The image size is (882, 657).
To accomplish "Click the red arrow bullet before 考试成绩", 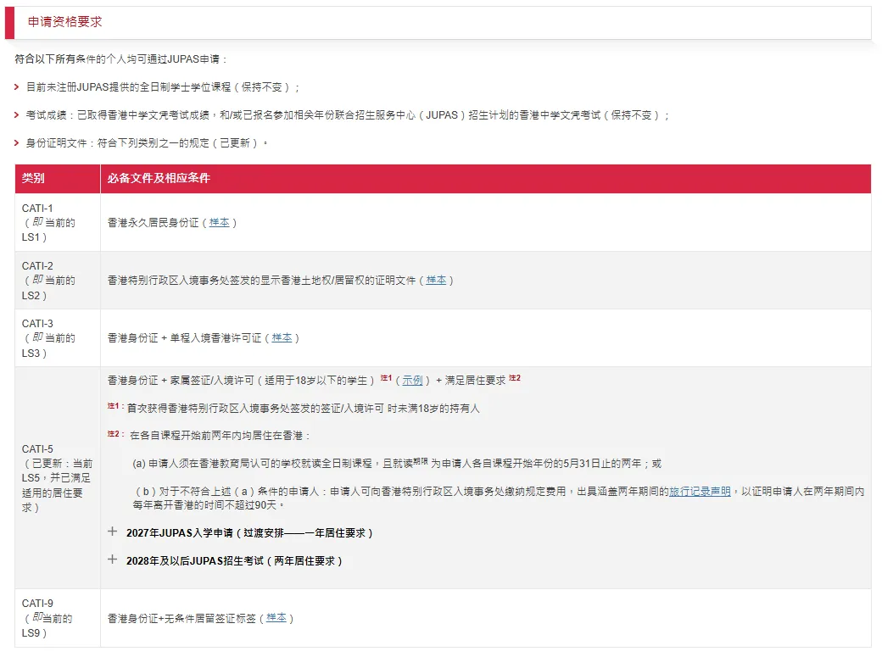I will (17, 115).
